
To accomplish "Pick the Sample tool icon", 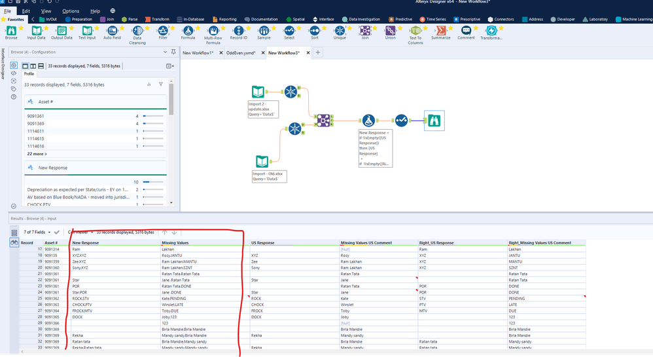I will pos(264,30).
